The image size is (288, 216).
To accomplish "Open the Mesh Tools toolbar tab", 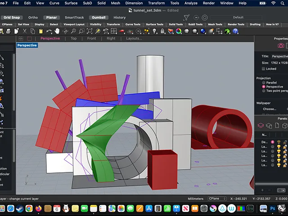I will tap(215, 24).
